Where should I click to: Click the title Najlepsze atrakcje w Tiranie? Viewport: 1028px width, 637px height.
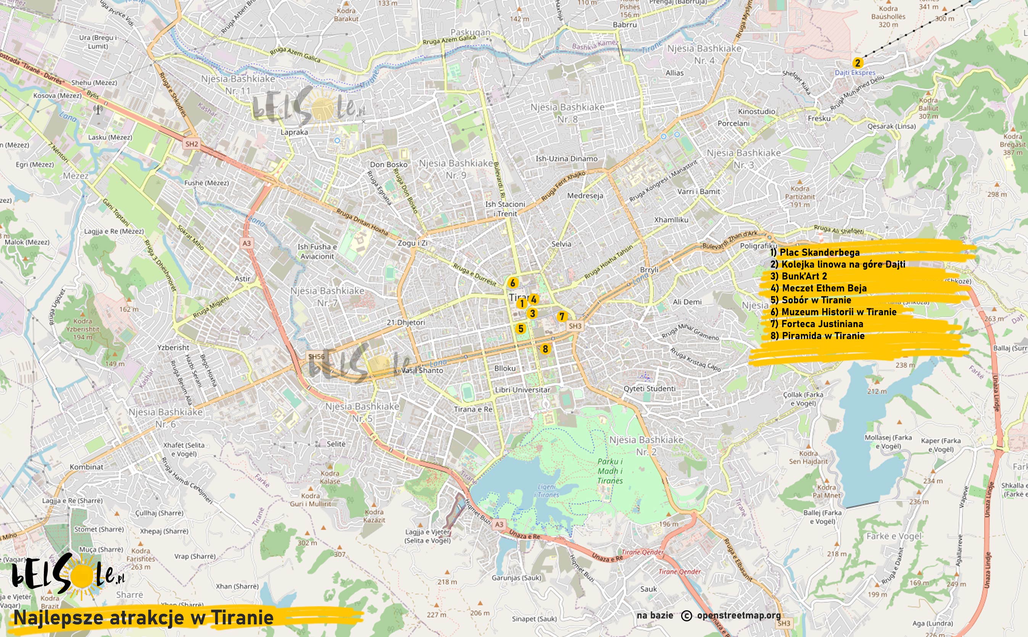(x=143, y=618)
